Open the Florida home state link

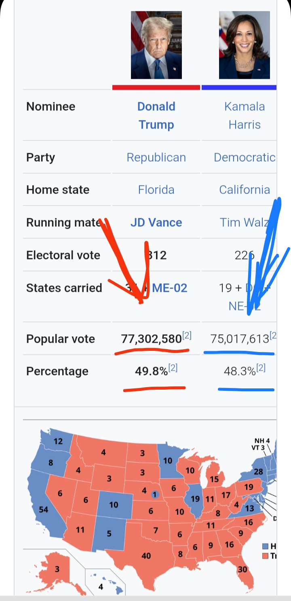[x=156, y=190]
